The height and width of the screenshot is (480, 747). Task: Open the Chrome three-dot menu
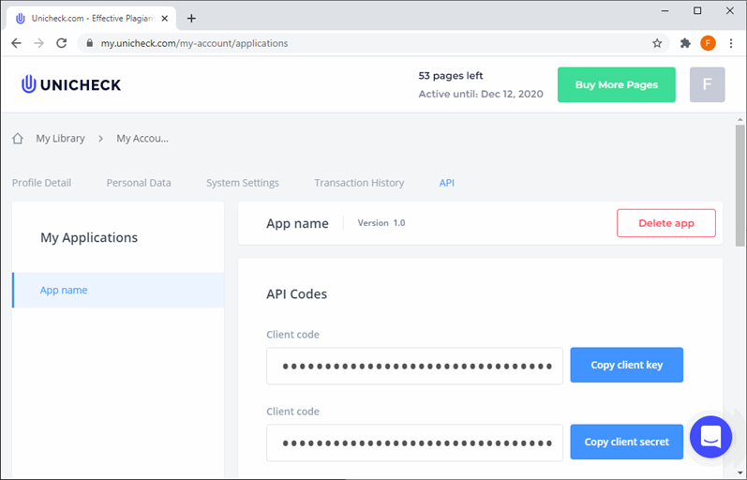point(730,43)
